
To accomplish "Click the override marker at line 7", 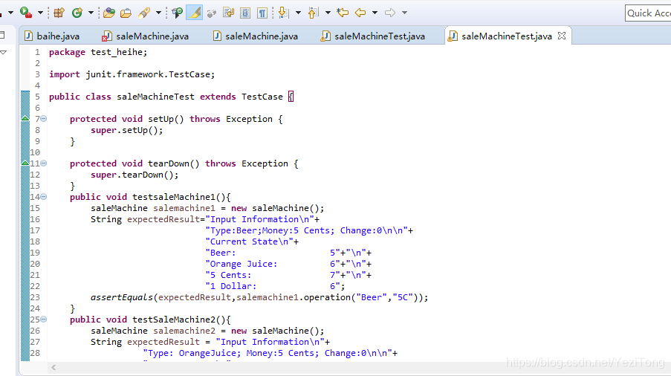I will click(x=25, y=118).
